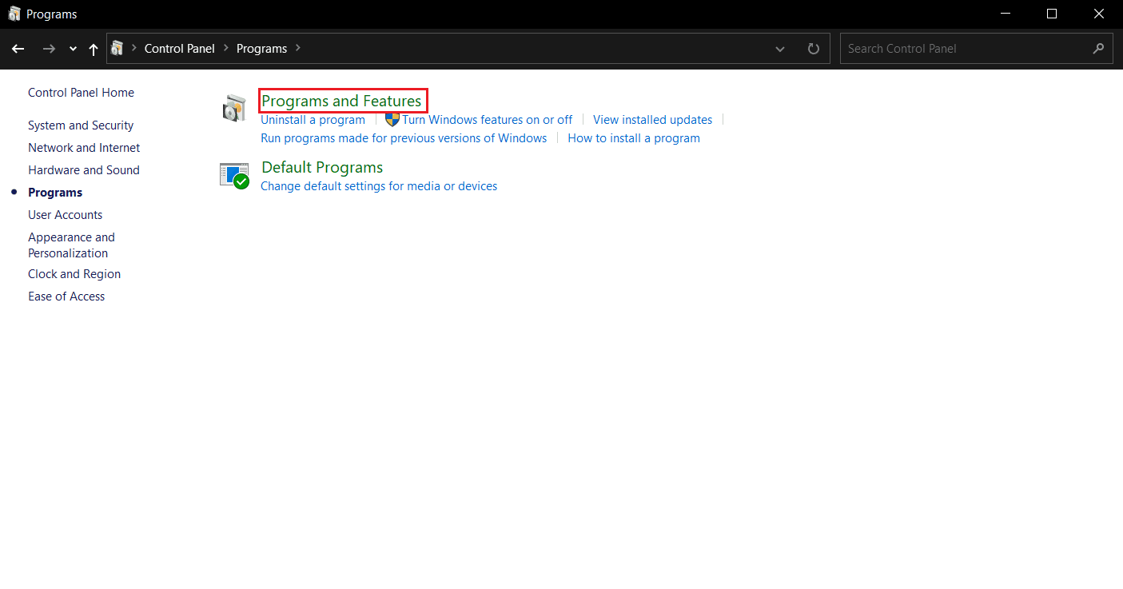The width and height of the screenshot is (1123, 589).
Task: Select Control Panel in the breadcrumb path
Action: [x=180, y=48]
